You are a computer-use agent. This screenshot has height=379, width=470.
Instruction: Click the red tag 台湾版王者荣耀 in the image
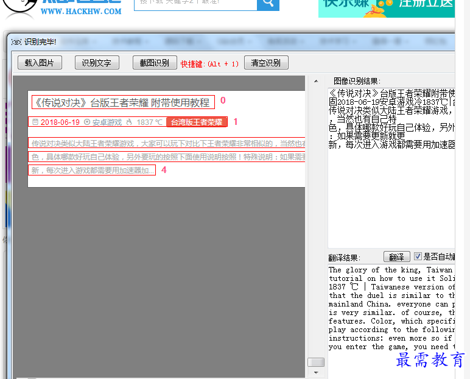(x=197, y=122)
